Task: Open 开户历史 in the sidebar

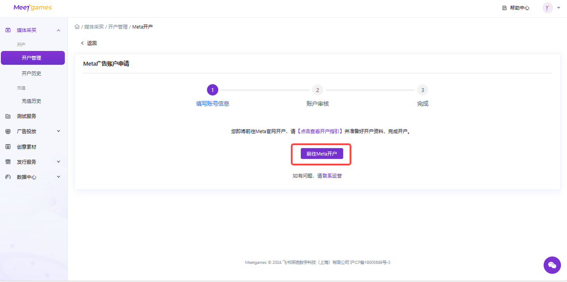Action: 31,73
